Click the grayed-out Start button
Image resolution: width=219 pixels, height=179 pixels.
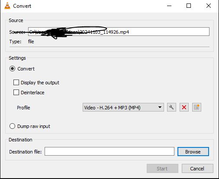click(x=162, y=169)
